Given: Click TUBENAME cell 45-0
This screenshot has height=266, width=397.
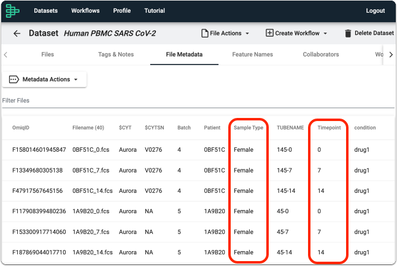Looking at the screenshot, I should (282, 211).
